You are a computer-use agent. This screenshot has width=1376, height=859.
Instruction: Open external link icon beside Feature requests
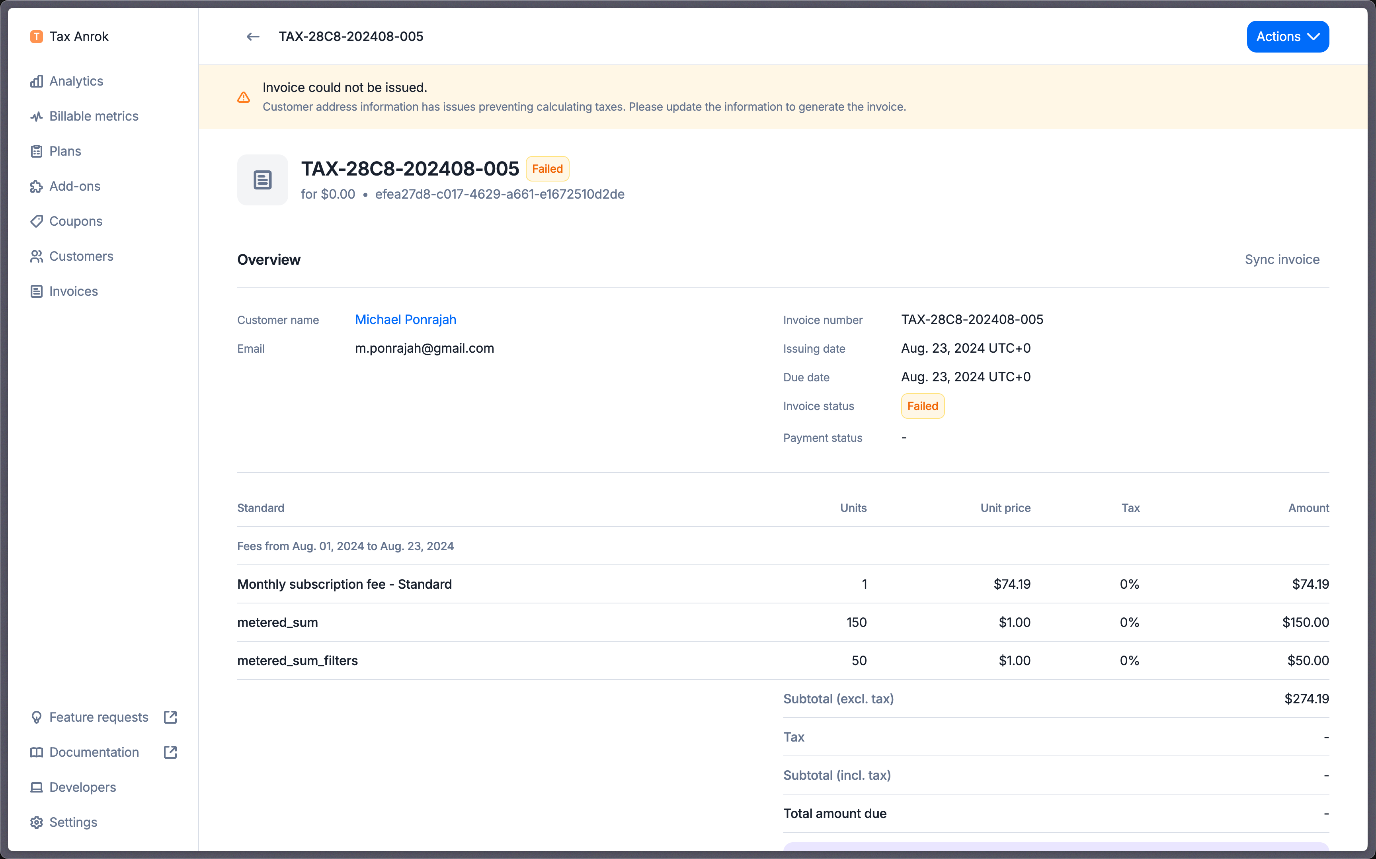pyautogui.click(x=170, y=717)
